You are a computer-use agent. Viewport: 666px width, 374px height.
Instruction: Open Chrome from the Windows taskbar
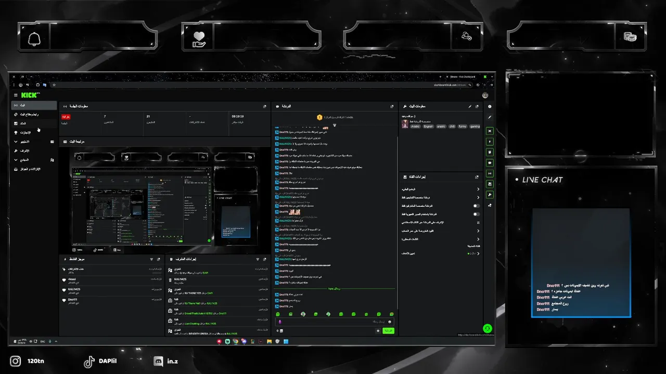click(236, 341)
